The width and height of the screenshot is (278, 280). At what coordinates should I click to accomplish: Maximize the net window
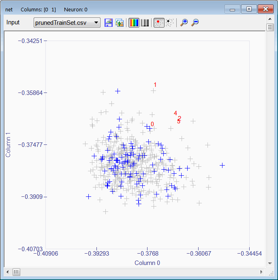249,9
